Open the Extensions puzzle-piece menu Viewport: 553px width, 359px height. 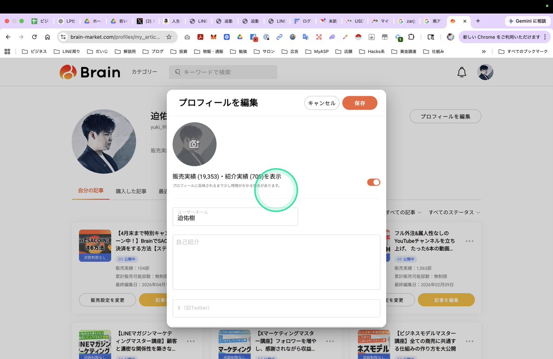point(412,37)
